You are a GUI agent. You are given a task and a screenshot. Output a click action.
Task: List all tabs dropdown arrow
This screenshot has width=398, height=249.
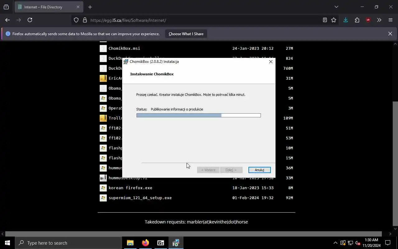pyautogui.click(x=336, y=7)
